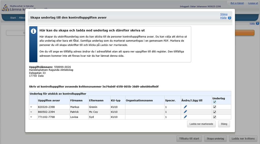Click the logged-in user Oskar Johansson text
Image resolution: width=260 pixels, height=144 pixels.
click(200, 6)
